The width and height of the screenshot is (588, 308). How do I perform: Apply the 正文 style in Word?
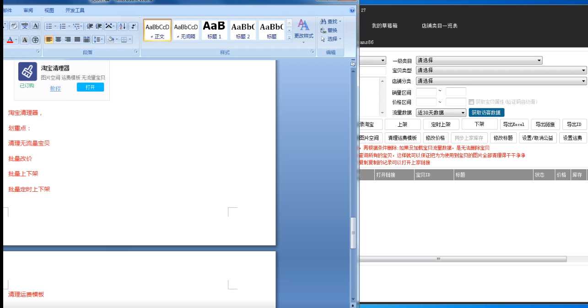(157, 30)
